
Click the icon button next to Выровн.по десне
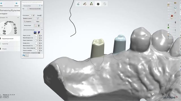[38, 18]
